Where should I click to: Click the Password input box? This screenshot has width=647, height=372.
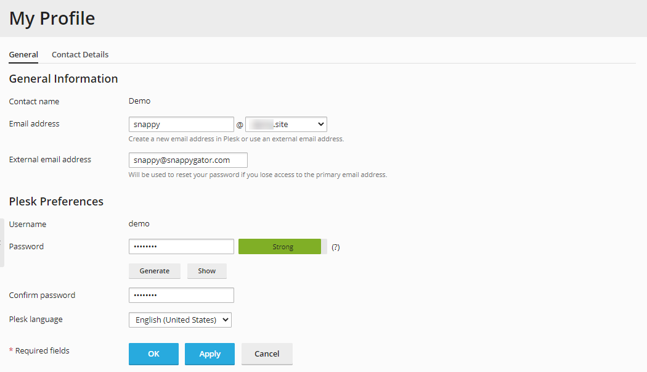point(181,246)
